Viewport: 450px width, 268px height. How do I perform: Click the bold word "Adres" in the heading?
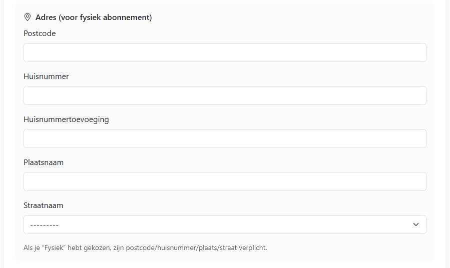click(46, 17)
